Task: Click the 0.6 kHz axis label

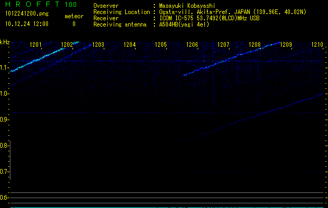Action: tap(4, 198)
